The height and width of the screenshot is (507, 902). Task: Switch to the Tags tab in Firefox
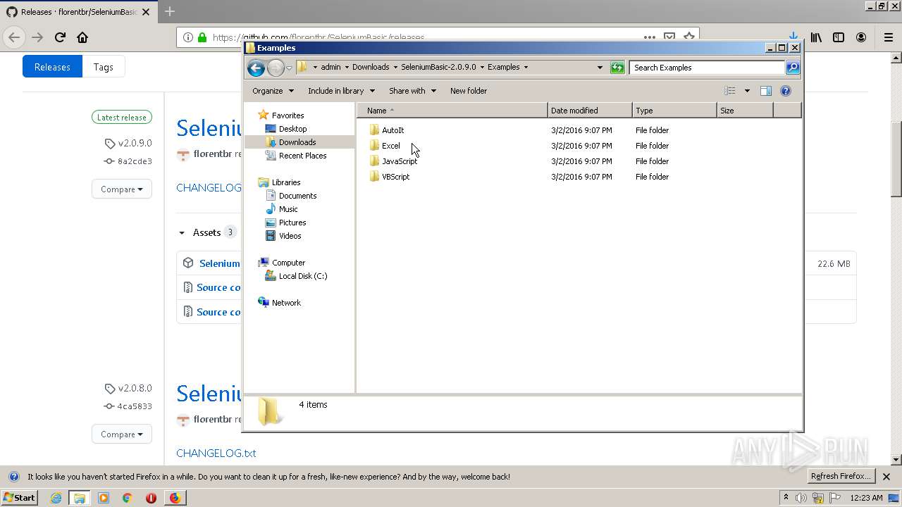pos(103,67)
